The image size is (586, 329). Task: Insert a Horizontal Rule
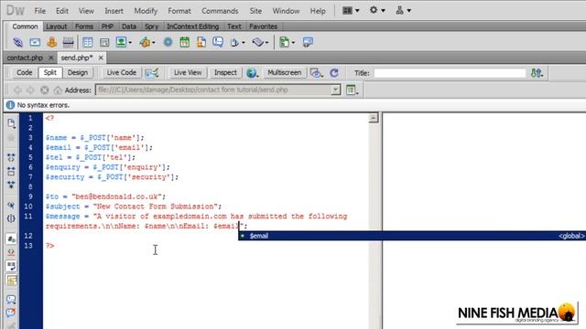click(68, 42)
